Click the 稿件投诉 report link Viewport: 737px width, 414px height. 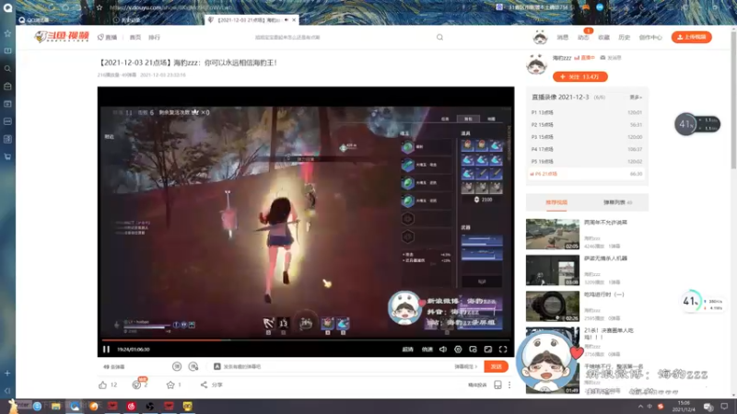[x=477, y=385]
